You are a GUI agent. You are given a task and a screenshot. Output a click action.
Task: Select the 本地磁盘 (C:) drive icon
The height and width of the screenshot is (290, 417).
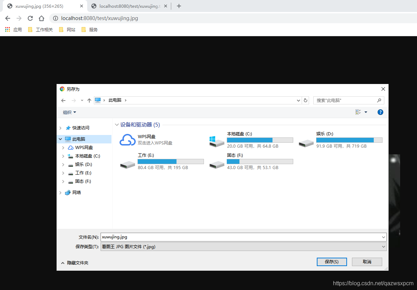(217, 141)
